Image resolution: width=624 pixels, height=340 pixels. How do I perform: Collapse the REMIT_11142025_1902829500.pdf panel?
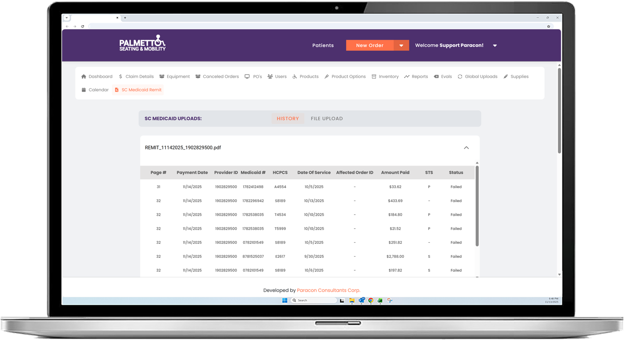(x=466, y=148)
